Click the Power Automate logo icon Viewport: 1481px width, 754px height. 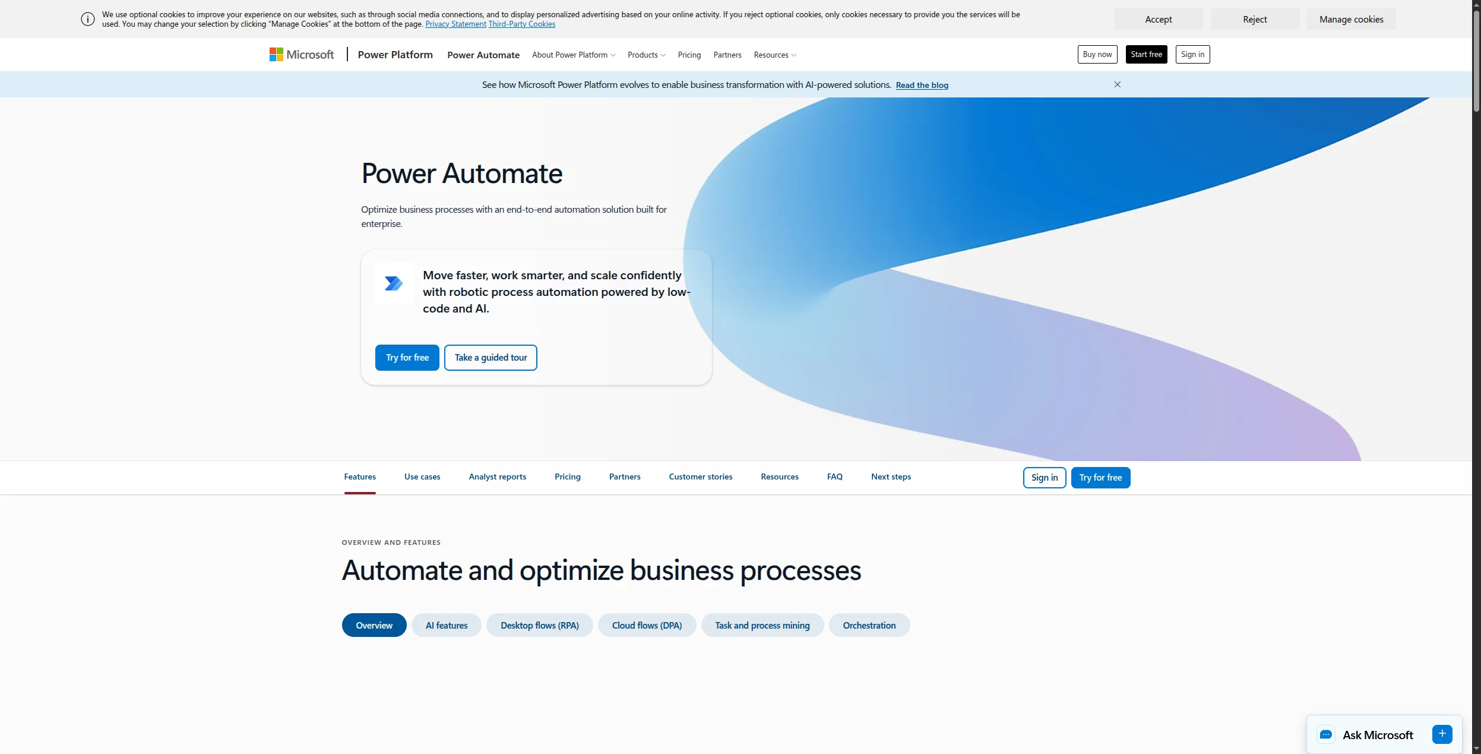[x=394, y=283]
